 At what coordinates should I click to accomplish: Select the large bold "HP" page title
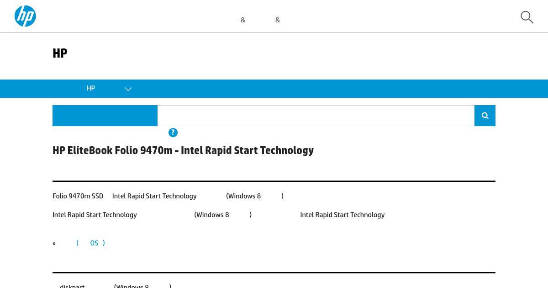(x=60, y=53)
